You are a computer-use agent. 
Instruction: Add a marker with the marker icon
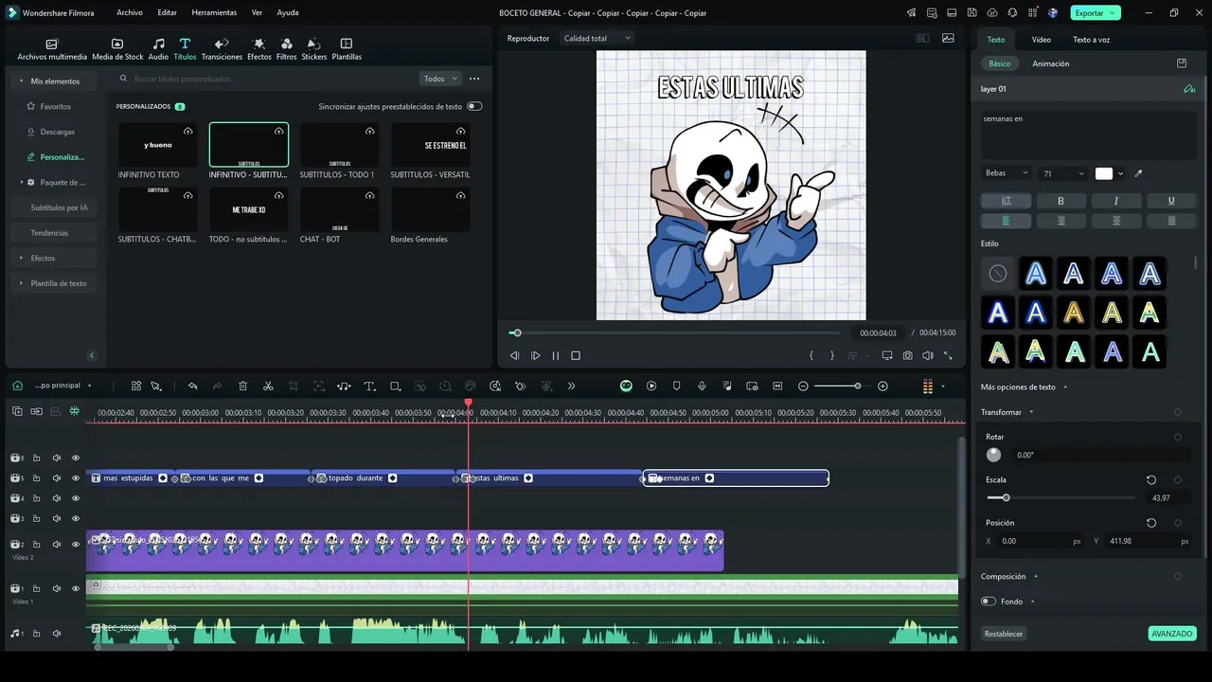pos(676,386)
